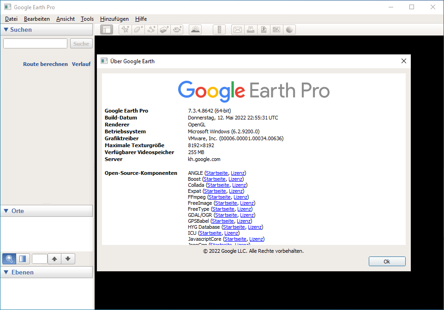The image size is (444, 310).
Task: Click the magnifier search button in Orte panel
Action: pyautogui.click(x=9, y=259)
